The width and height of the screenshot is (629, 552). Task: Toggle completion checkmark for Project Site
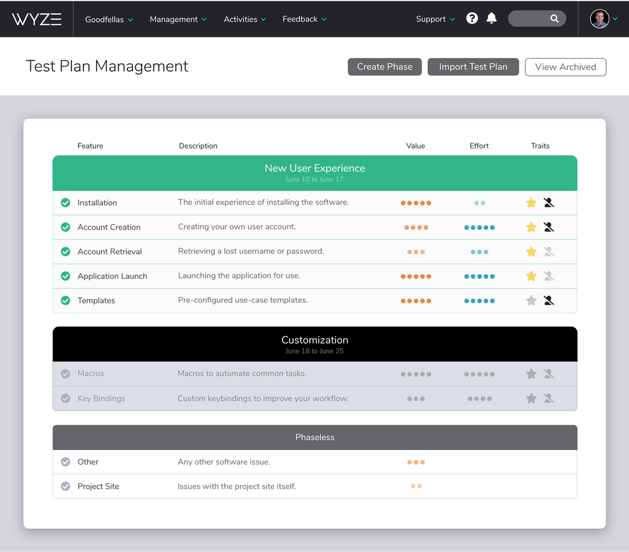click(65, 486)
